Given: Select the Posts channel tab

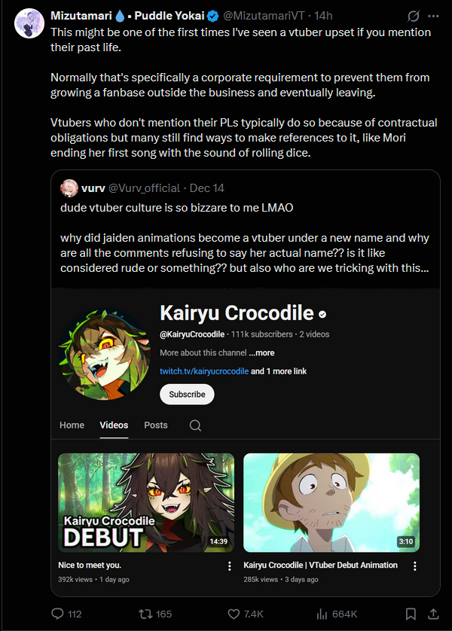Looking at the screenshot, I should 156,425.
